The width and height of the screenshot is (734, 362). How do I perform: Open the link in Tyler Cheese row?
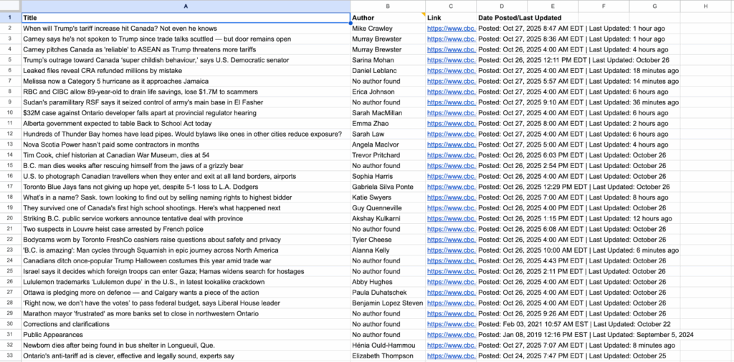pyautogui.click(x=452, y=240)
